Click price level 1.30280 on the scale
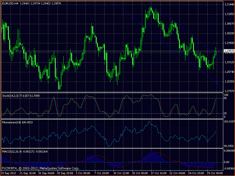 (x=229, y=33)
